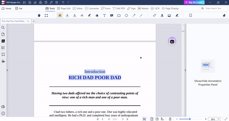
Task: Print the document
Action: pyautogui.click(x=40, y=2)
